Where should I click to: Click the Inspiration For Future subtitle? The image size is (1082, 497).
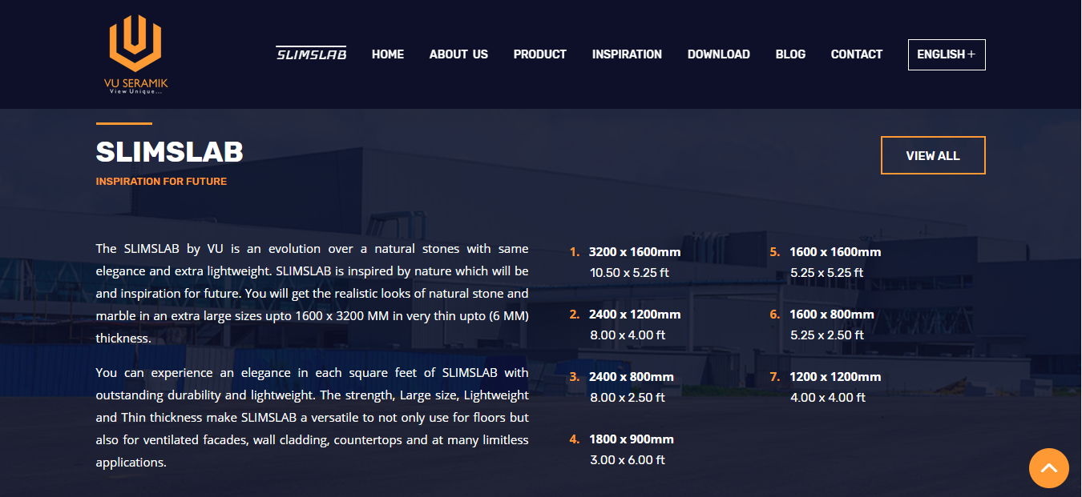coord(161,182)
